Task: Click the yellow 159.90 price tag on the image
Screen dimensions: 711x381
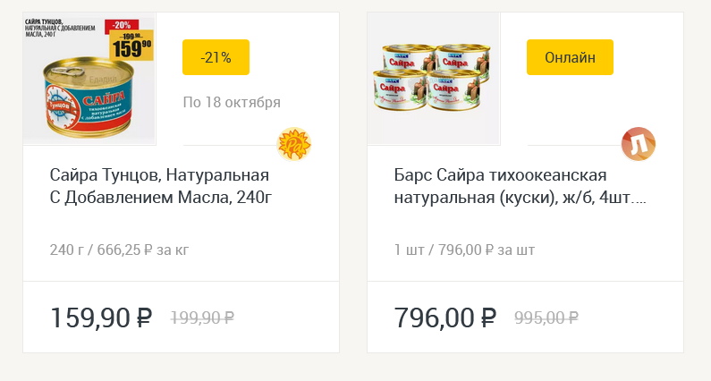Action: (131, 44)
